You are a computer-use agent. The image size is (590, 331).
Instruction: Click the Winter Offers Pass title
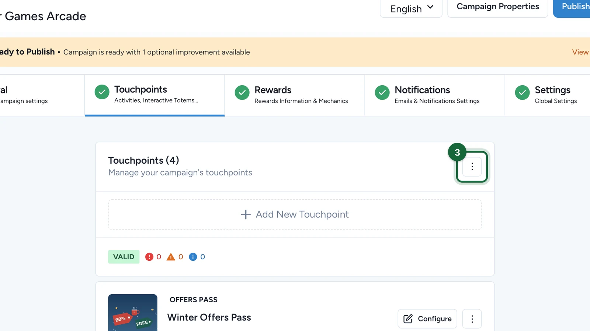point(209,317)
